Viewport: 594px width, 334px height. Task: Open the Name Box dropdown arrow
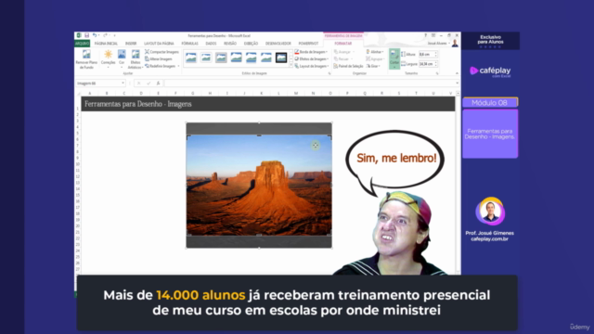tap(123, 83)
